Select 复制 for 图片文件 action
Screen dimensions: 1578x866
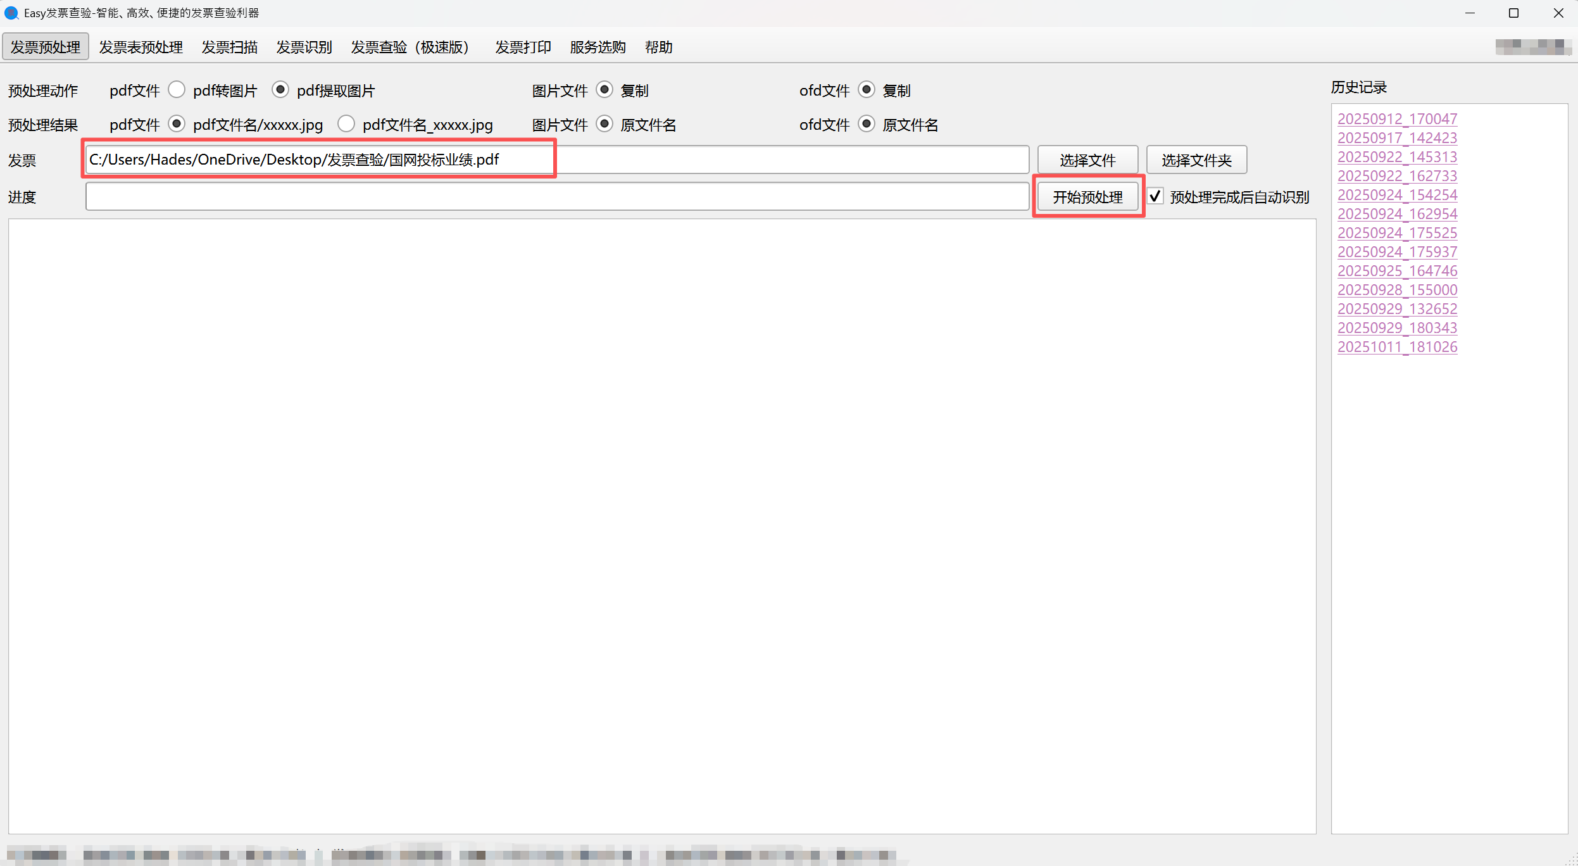(x=604, y=89)
